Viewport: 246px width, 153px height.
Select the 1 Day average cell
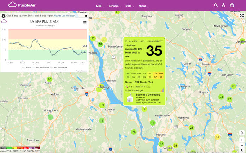(x=155, y=75)
